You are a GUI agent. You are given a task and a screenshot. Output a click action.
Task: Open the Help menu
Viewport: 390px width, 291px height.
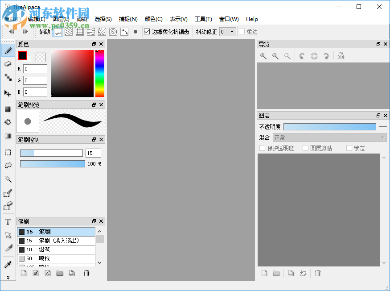click(x=252, y=19)
